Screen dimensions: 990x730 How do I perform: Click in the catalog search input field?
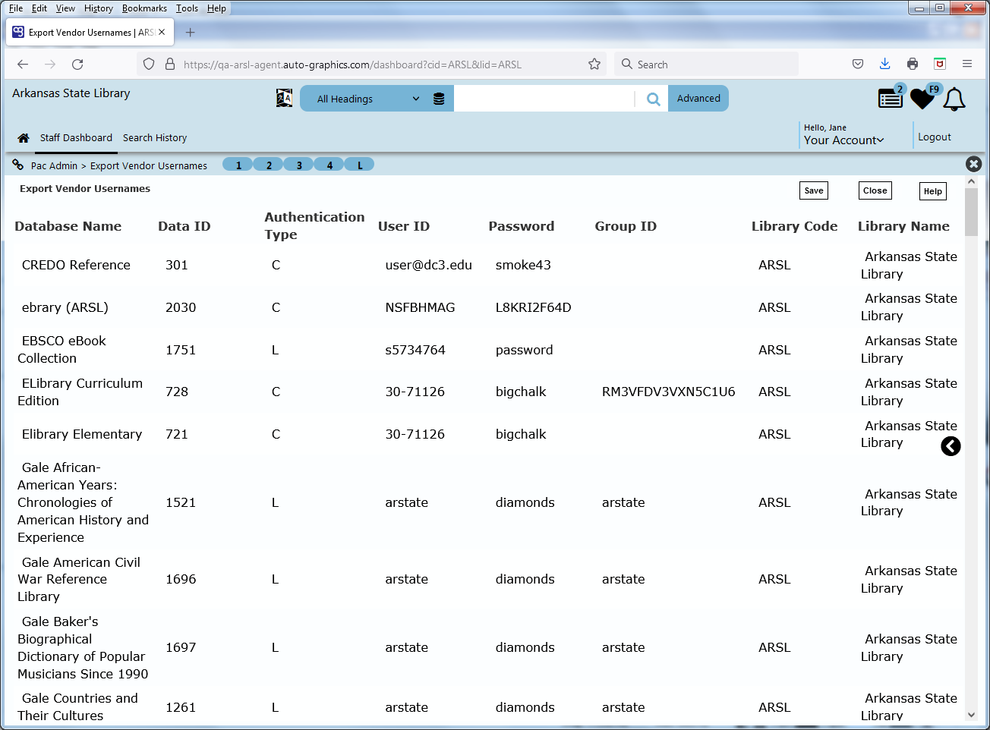click(544, 99)
